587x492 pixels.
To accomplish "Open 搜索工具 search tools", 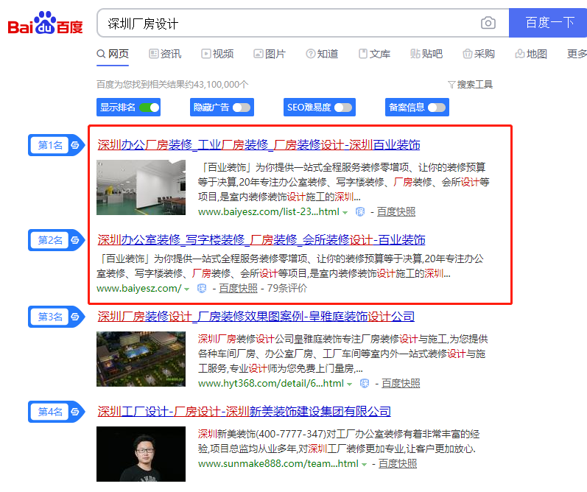I will [470, 85].
